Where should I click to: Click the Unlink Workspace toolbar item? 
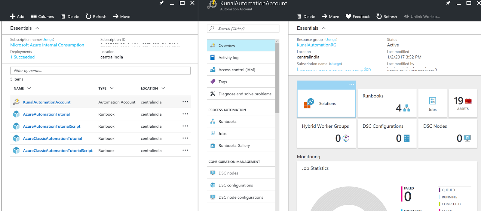(x=421, y=16)
